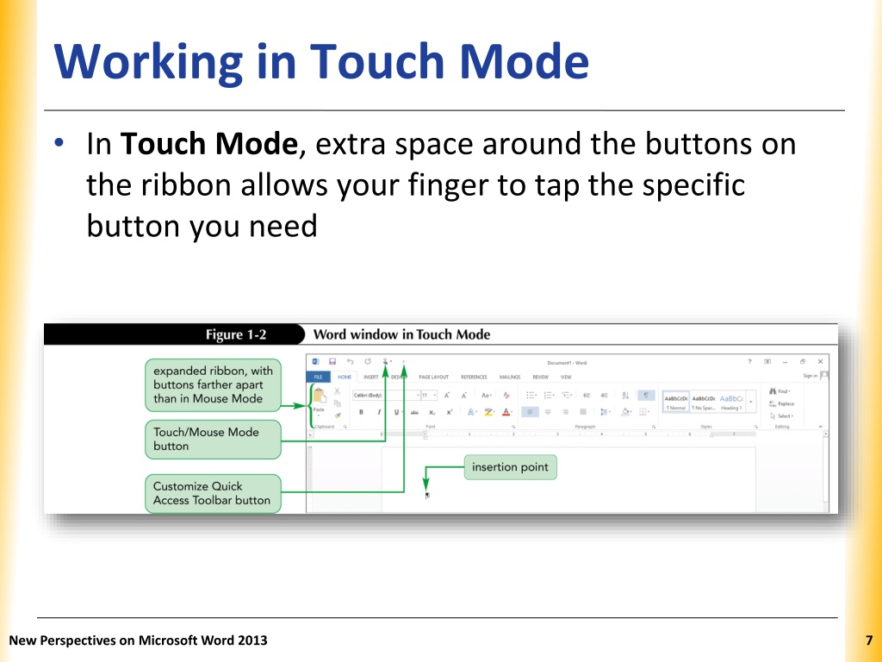This screenshot has height=662, width=882.
Task: Click the Shading paint bucket icon
Action: click(626, 412)
